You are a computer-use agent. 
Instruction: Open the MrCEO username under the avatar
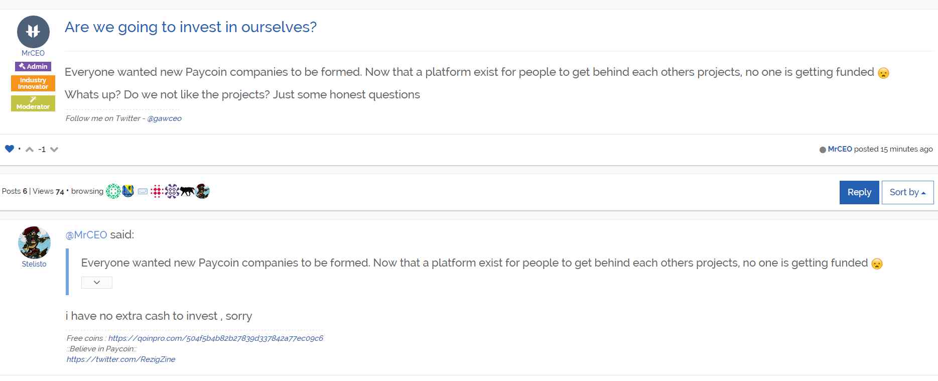pos(33,53)
